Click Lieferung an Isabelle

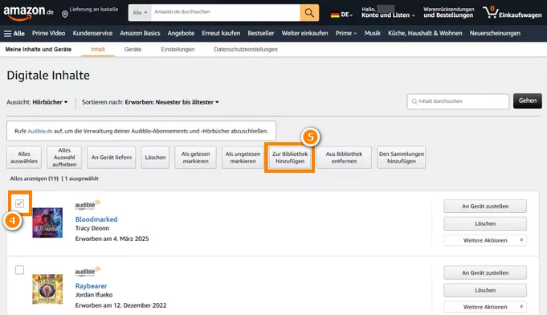[93, 10]
